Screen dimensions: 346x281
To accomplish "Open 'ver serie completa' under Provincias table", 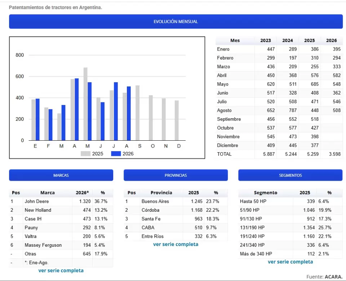I will point(176,244).
